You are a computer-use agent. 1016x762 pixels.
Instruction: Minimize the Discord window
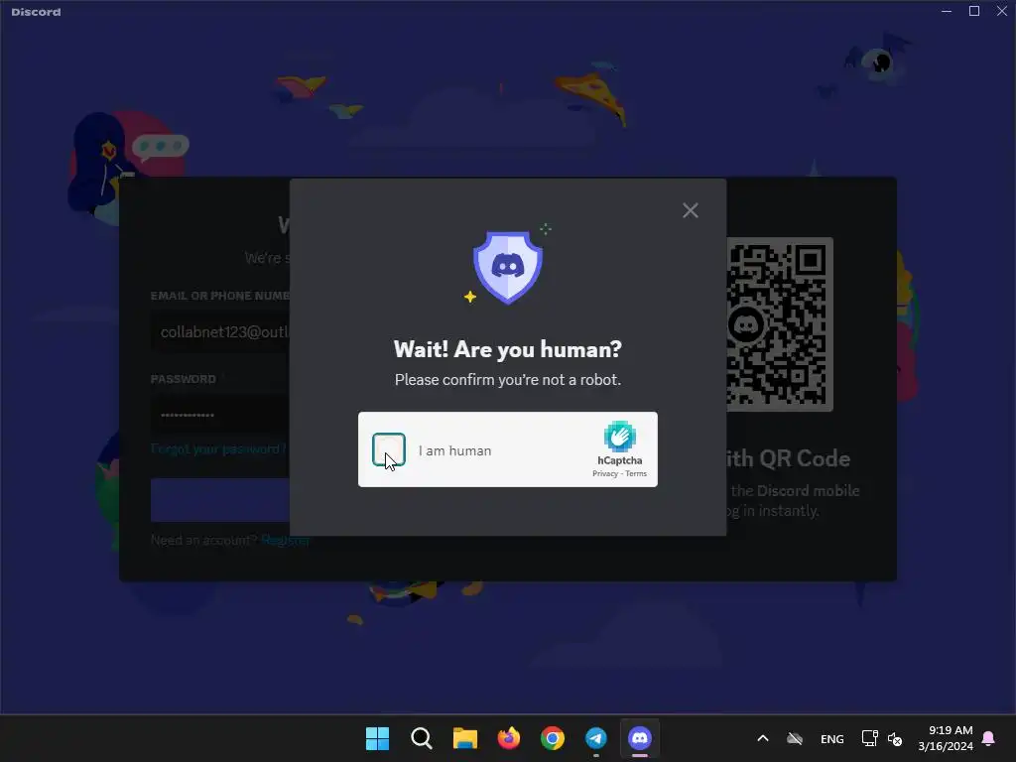click(947, 11)
